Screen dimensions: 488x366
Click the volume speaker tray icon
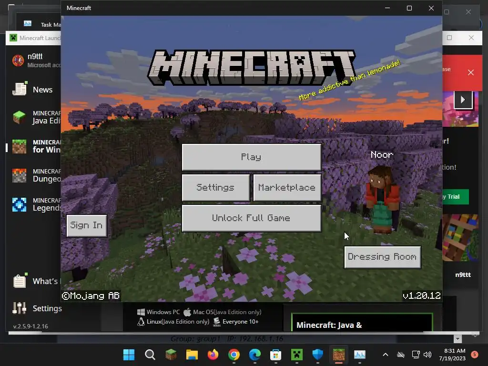(427, 355)
